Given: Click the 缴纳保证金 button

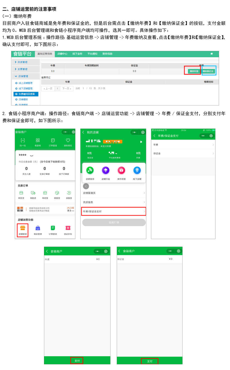Looking at the screenshot, I should (x=208, y=71).
